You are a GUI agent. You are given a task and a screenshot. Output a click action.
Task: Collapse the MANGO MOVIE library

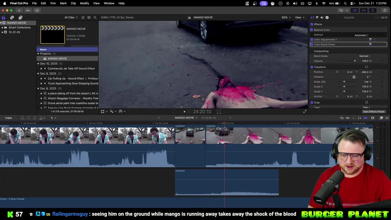[1, 23]
